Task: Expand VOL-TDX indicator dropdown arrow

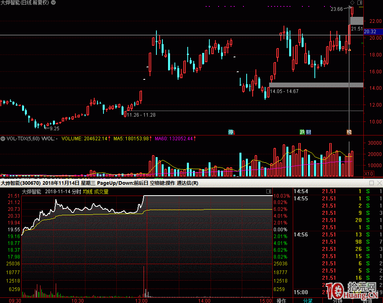Action: pos(3,139)
